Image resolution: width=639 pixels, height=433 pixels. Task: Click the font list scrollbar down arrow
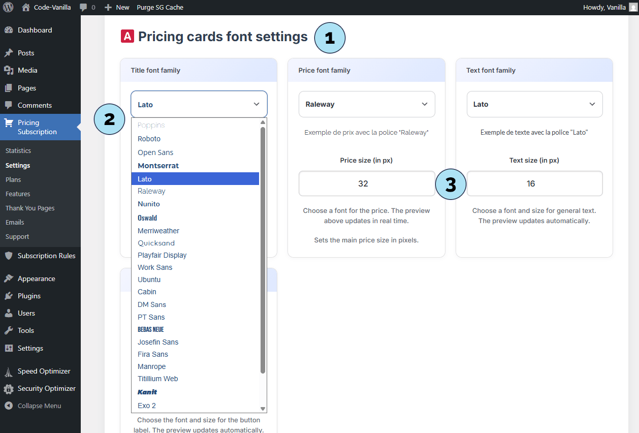point(263,409)
